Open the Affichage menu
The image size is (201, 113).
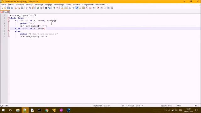(29, 5)
